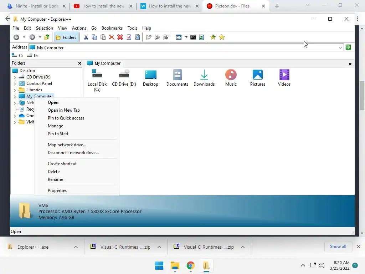Screen dimensions: 365x274
Task: Switch to Ninite browser tab
Action: [x=37, y=6]
